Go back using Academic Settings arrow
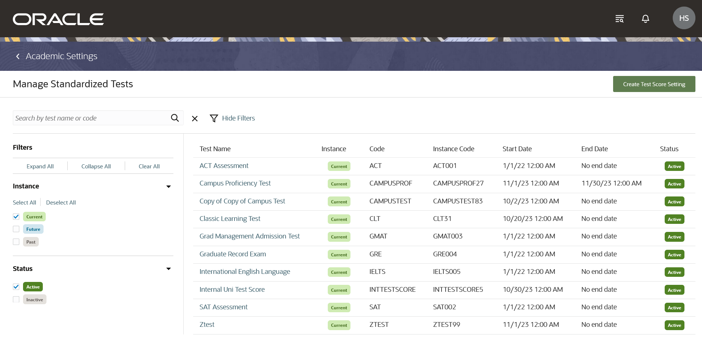The image size is (702, 344). point(18,56)
